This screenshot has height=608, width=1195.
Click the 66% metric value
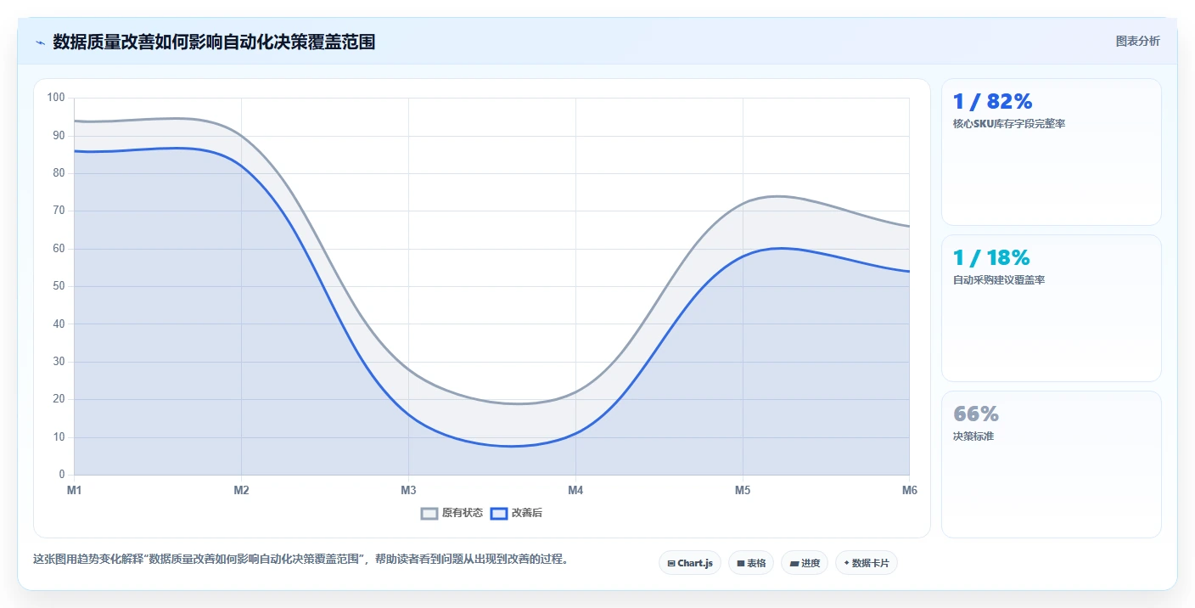[976, 414]
